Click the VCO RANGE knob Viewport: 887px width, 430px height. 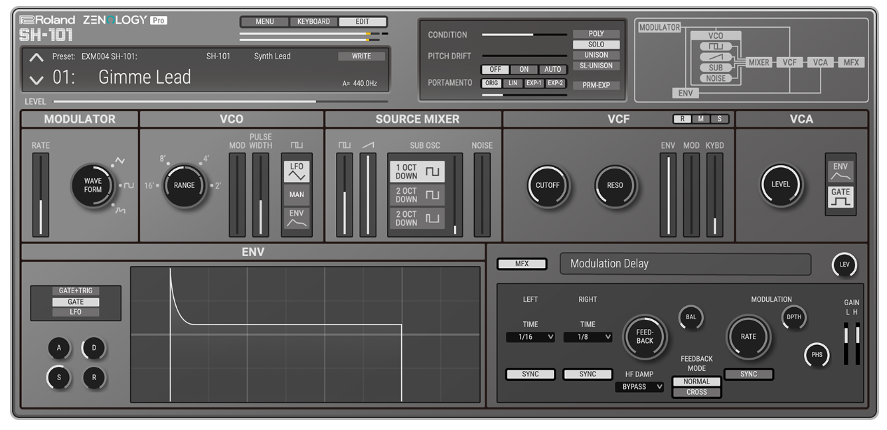coord(184,186)
